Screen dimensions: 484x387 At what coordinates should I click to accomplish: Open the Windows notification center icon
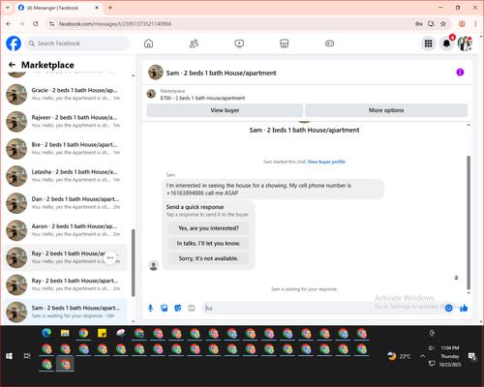pos(472,356)
